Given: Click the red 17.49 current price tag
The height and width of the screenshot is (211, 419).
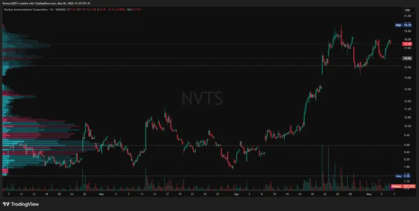Looking at the screenshot, I should click(408, 44).
